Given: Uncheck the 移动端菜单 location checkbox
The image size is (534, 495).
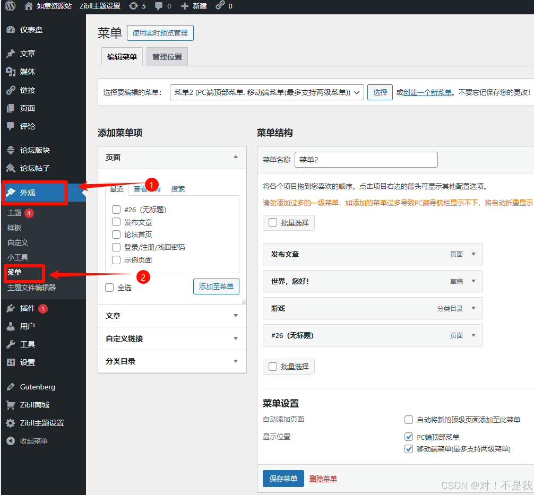Looking at the screenshot, I should [x=409, y=449].
